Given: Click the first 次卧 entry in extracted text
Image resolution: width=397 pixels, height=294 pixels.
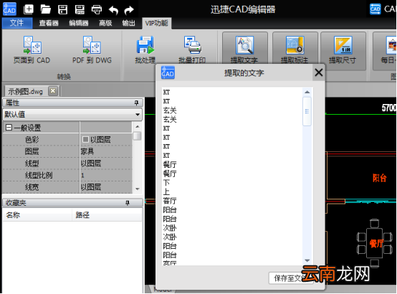Looking at the screenshot, I should tap(170, 228).
